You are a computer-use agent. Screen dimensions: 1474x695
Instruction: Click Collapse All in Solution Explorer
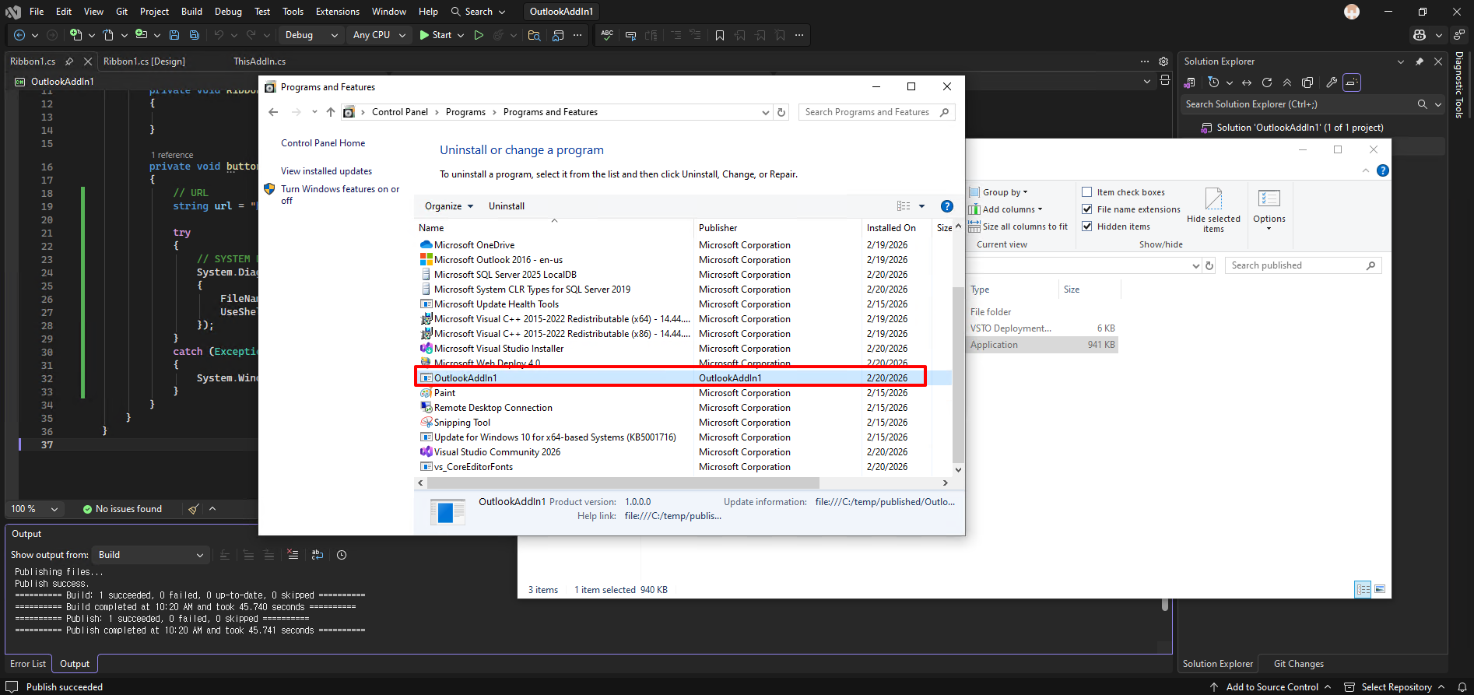click(x=1287, y=82)
